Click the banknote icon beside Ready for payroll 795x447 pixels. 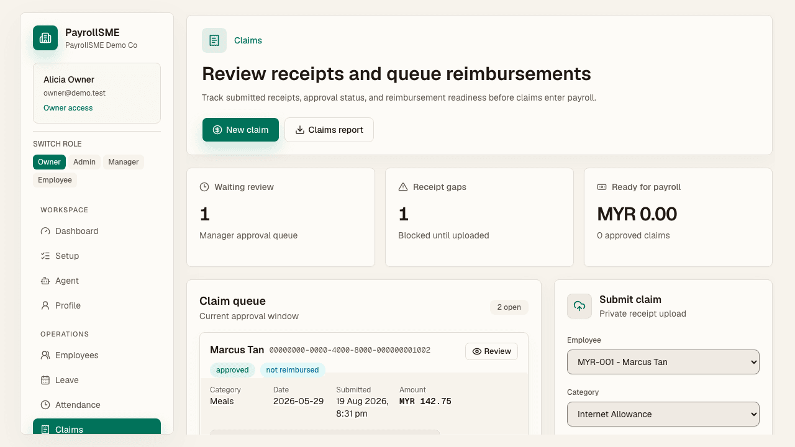602,187
